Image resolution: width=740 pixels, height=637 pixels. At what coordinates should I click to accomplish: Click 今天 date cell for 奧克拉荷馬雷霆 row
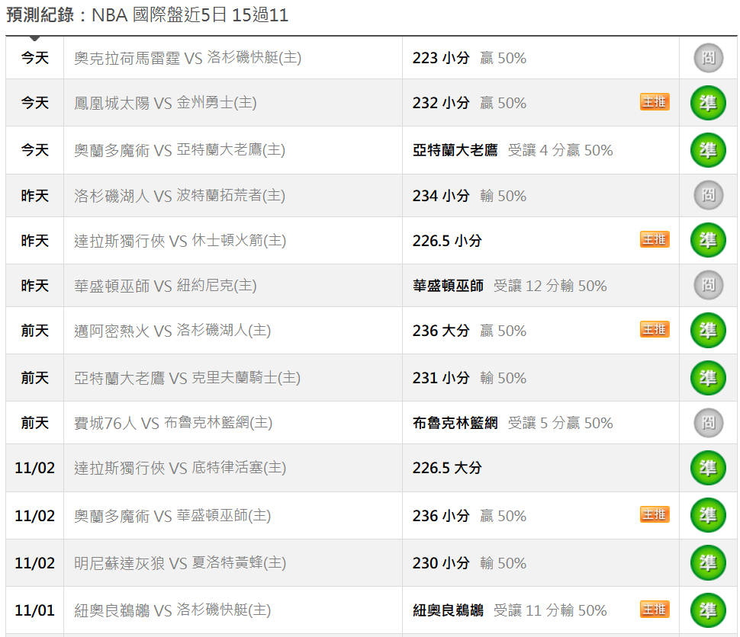(x=34, y=58)
